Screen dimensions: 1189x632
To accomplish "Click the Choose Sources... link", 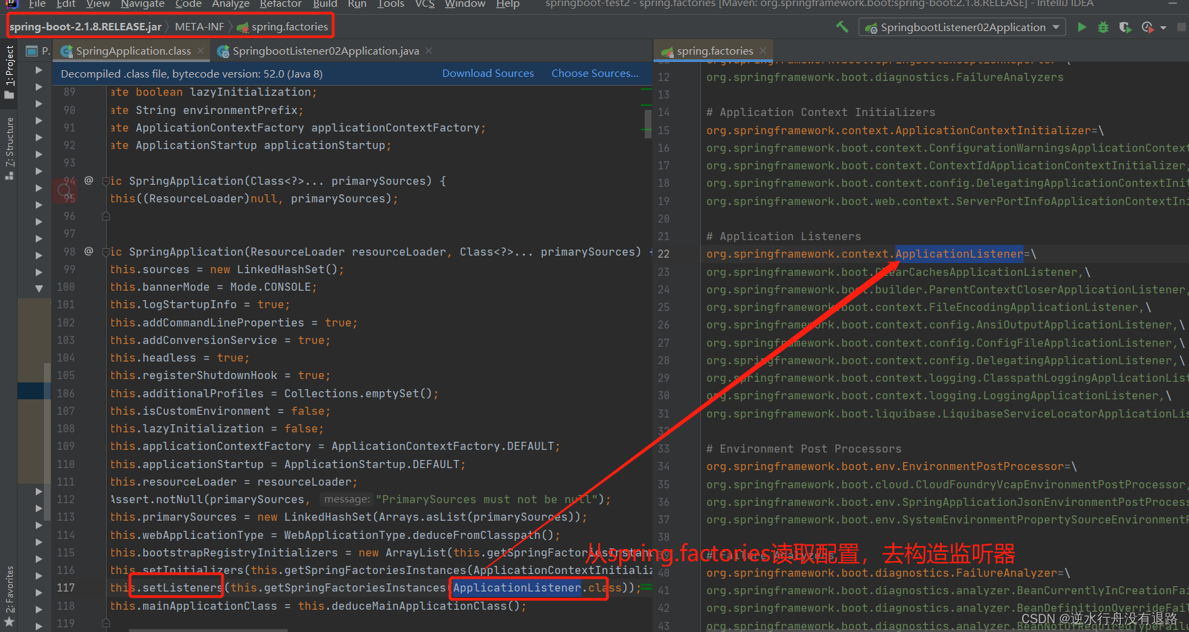I will coord(595,74).
